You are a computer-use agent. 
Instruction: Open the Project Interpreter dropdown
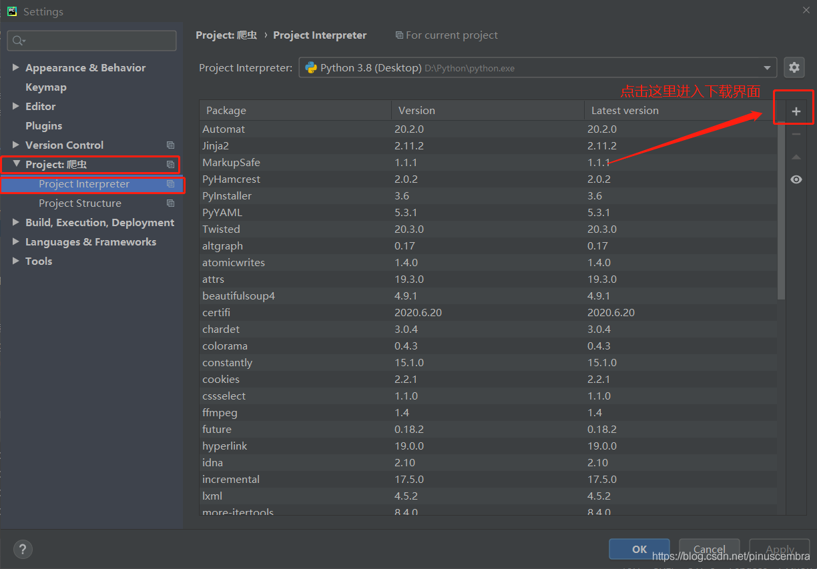pyautogui.click(x=537, y=67)
